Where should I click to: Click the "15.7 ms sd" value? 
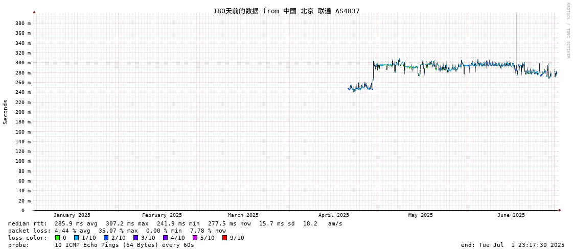[277, 223]
